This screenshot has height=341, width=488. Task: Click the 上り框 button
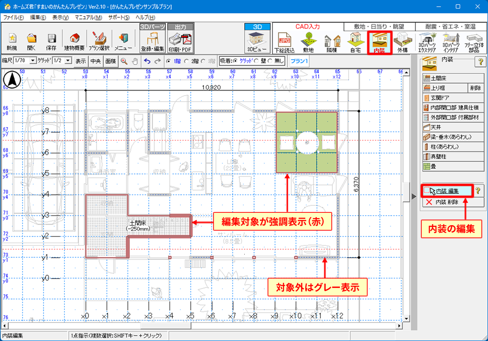tap(445, 88)
